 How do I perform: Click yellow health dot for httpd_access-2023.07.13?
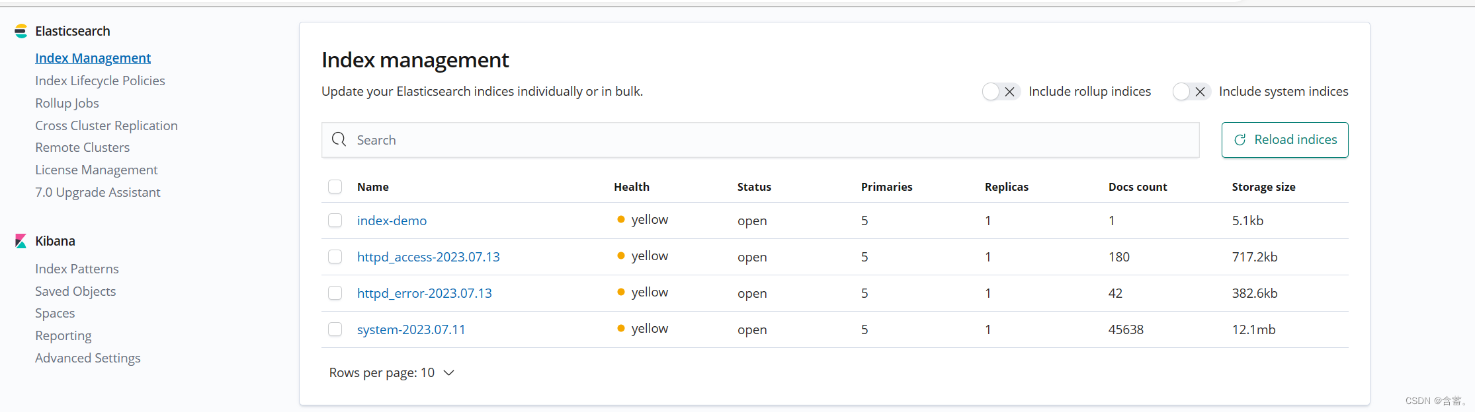[620, 256]
